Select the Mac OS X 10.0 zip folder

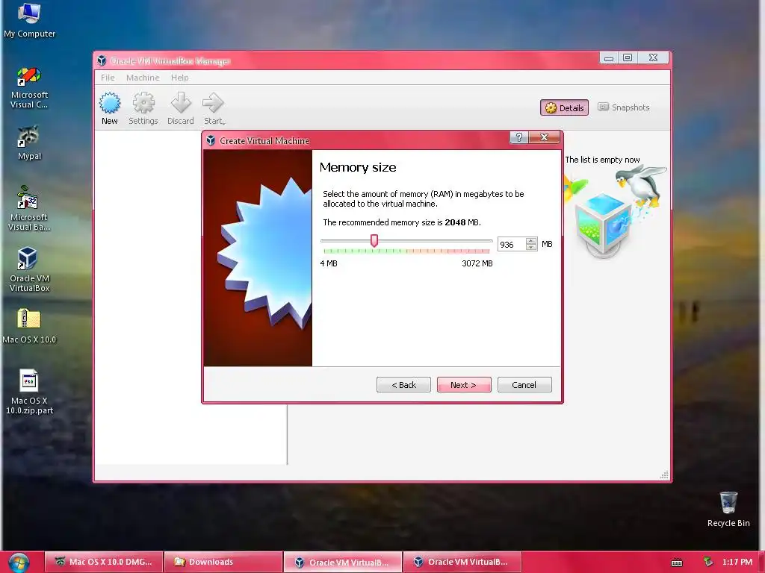point(29,326)
